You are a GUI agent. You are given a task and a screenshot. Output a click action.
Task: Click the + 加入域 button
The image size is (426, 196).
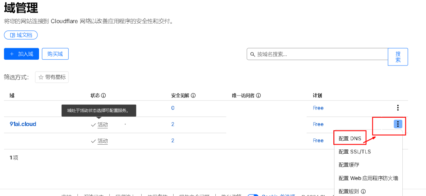point(21,54)
